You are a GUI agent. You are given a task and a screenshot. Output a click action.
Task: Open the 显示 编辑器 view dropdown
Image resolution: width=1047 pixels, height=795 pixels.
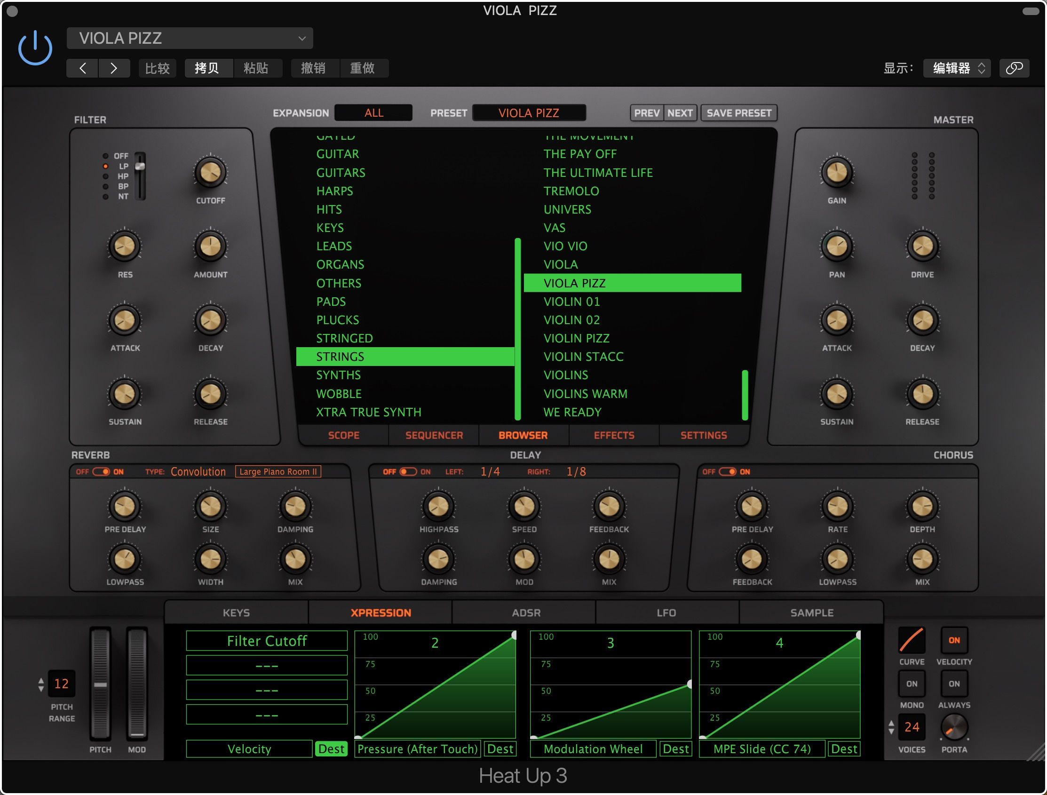pyautogui.click(x=957, y=68)
